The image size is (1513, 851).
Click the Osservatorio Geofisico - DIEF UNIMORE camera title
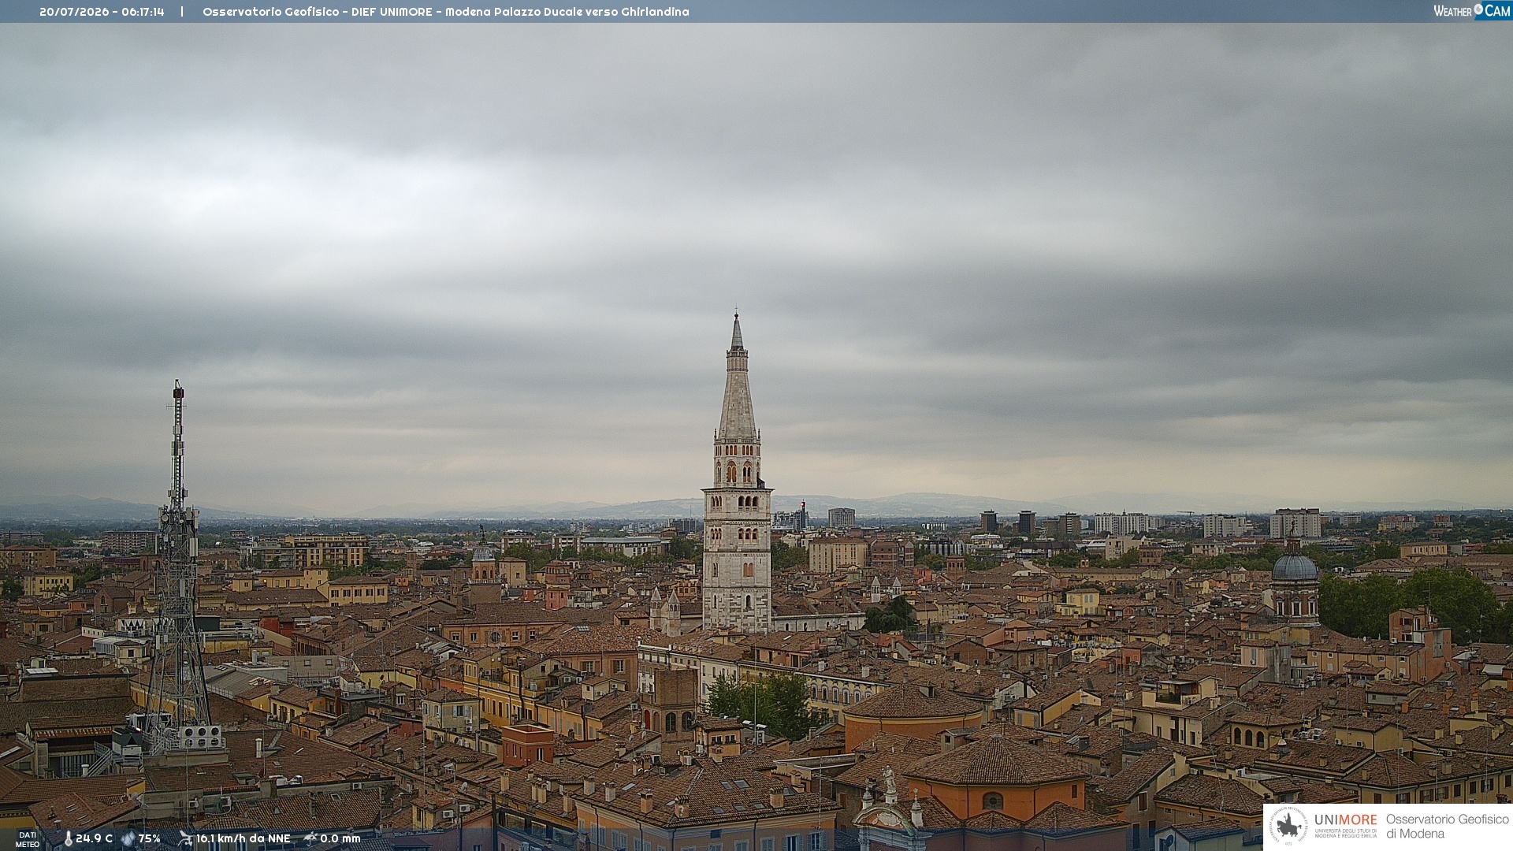(446, 12)
